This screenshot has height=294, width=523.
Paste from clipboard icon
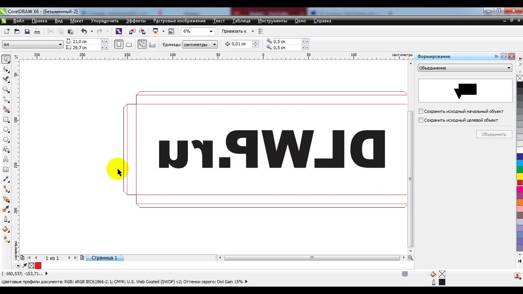[x=70, y=31]
